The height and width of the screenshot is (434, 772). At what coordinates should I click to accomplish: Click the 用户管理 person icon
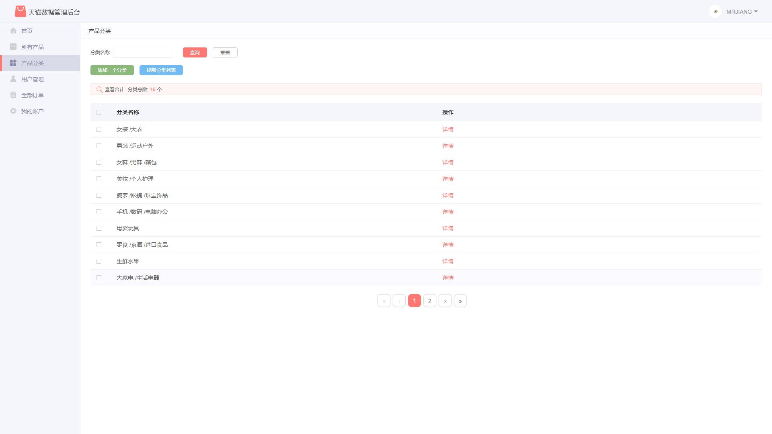coord(13,79)
